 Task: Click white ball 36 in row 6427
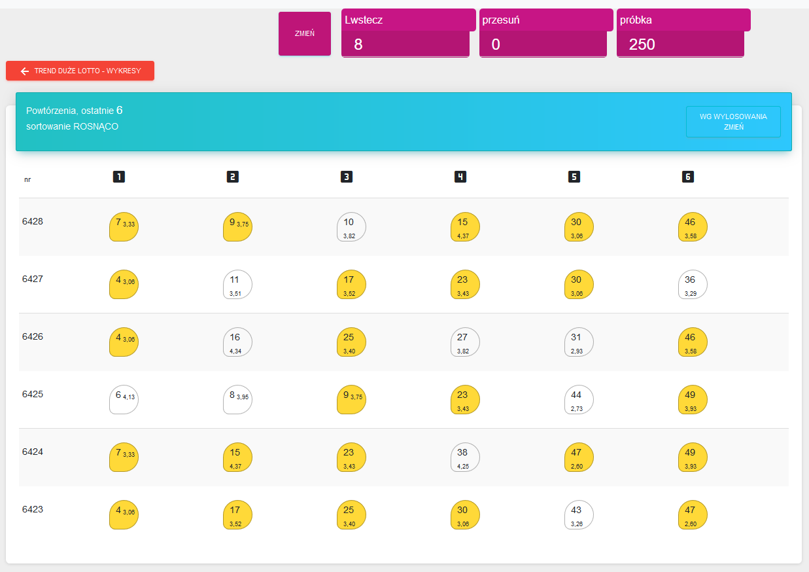click(x=693, y=284)
